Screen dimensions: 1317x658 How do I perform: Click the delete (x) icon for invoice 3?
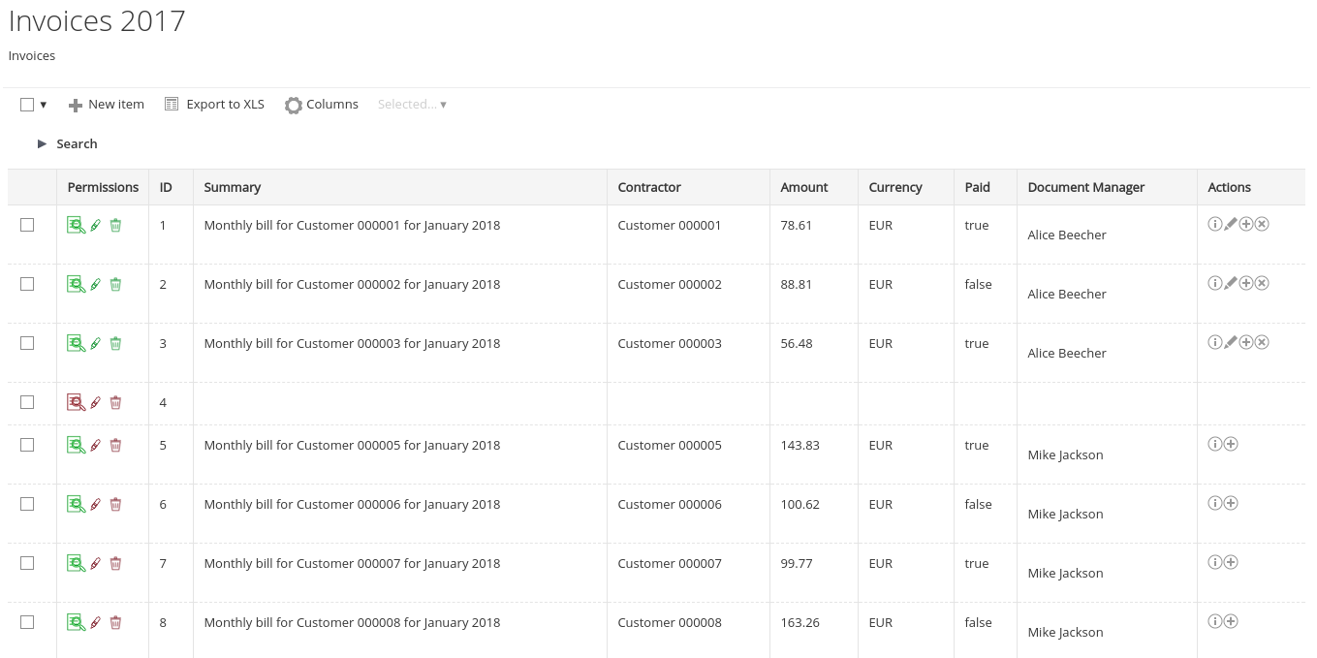pos(1262,342)
